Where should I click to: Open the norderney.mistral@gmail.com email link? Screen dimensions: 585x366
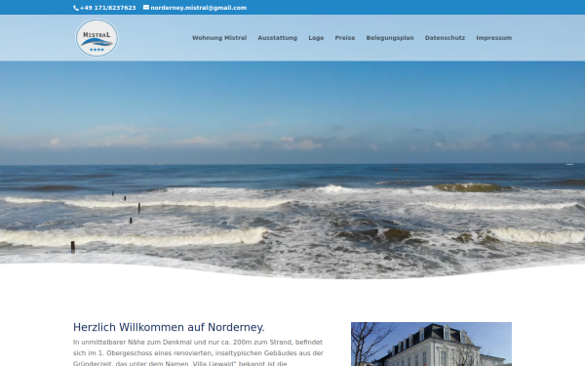[198, 8]
